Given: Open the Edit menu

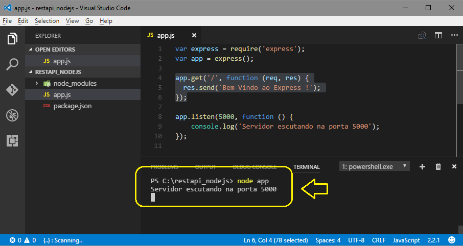Looking at the screenshot, I should pos(22,21).
